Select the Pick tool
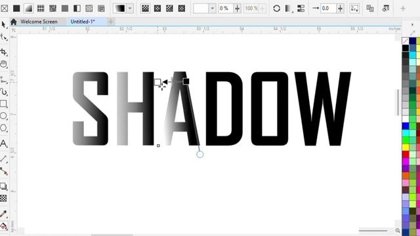The image size is (420, 236). click(x=4, y=24)
